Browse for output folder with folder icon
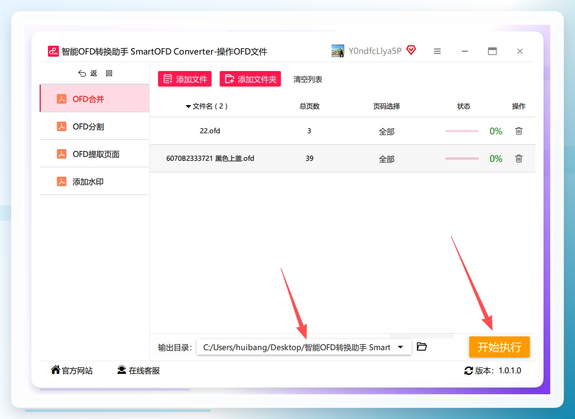575x419 pixels. [x=422, y=346]
